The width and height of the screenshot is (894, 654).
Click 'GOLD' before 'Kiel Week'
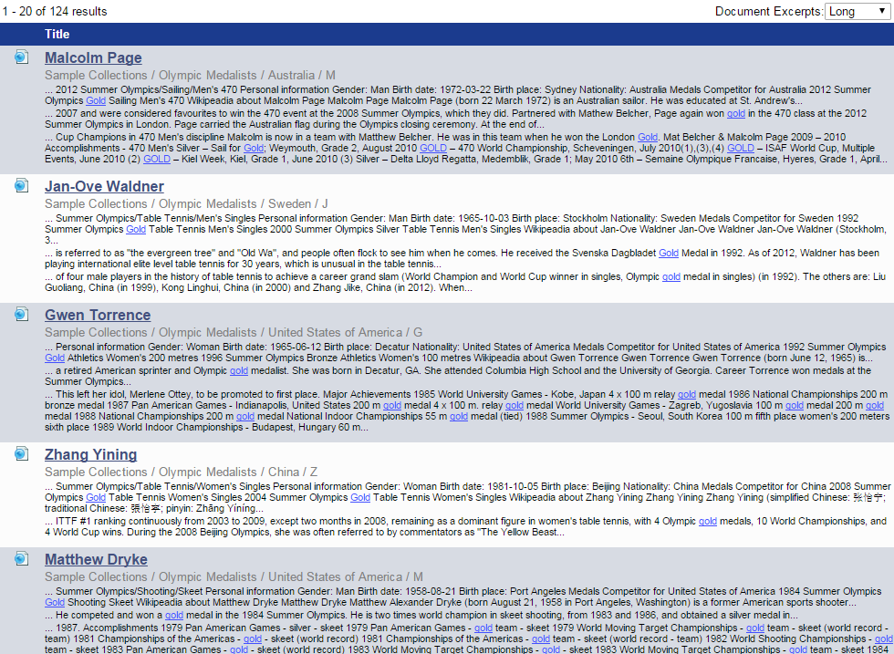(156, 159)
